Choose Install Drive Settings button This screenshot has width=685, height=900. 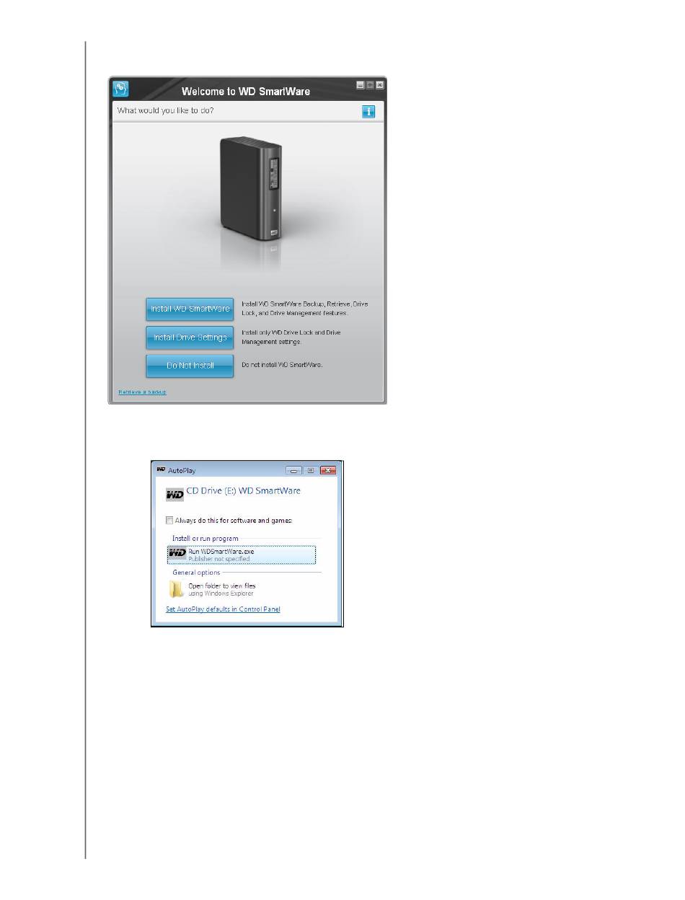tap(190, 337)
